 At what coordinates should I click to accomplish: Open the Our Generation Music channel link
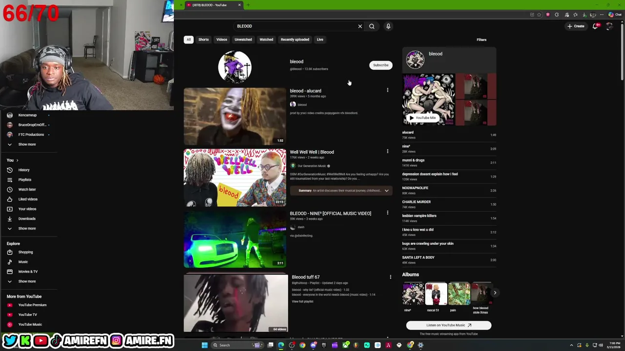point(312,166)
